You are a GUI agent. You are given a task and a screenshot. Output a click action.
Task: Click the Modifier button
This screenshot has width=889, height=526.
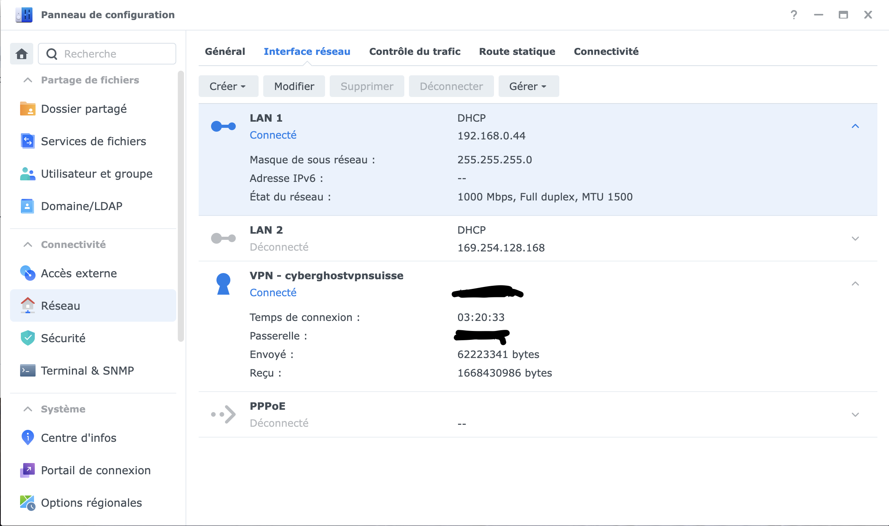pos(294,86)
